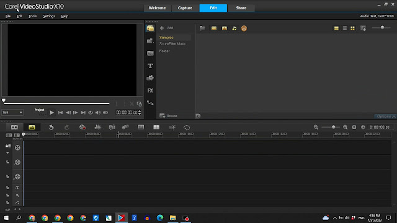Image resolution: width=397 pixels, height=223 pixels.
Task: Toggle library thumbnail view
Action: 352,28
